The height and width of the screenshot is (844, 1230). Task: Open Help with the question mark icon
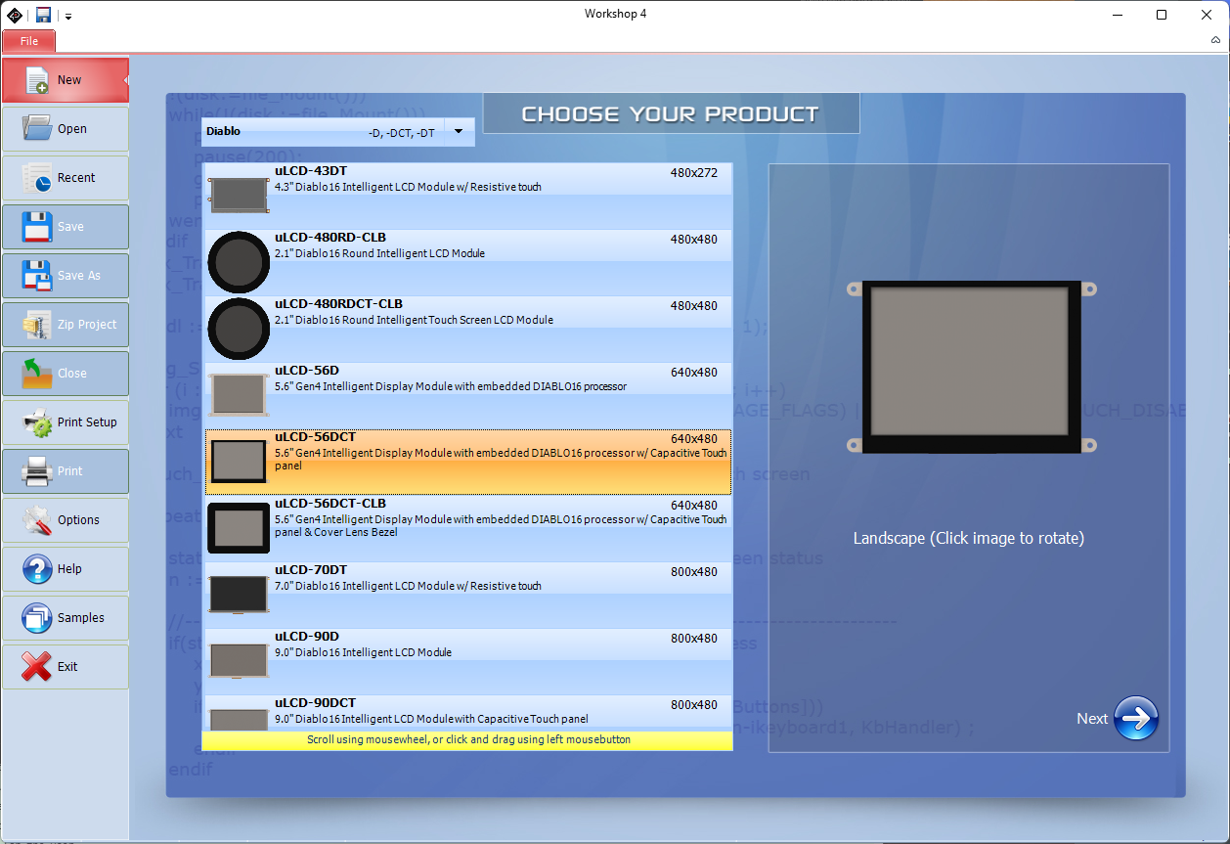click(x=65, y=569)
